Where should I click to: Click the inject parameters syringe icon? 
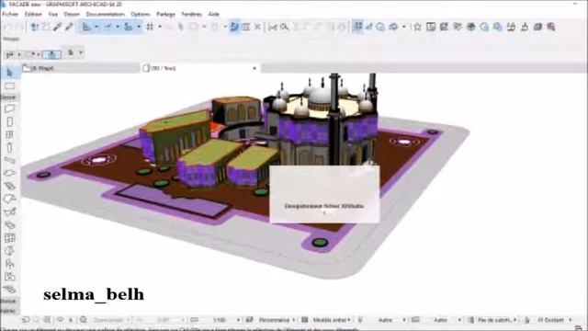(x=69, y=27)
